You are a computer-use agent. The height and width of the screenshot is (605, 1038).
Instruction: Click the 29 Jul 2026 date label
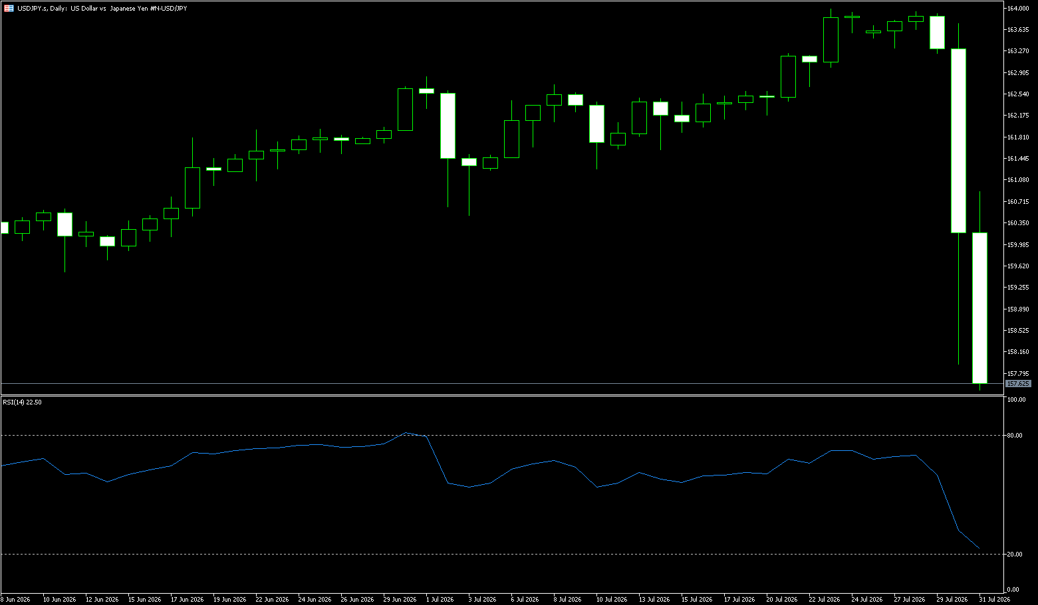[x=952, y=599]
